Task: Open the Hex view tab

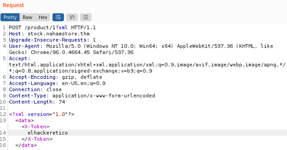Action: [x=43, y=17]
